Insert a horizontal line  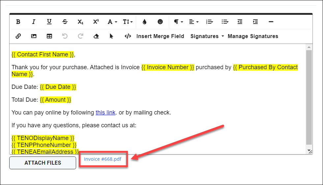click(271, 22)
